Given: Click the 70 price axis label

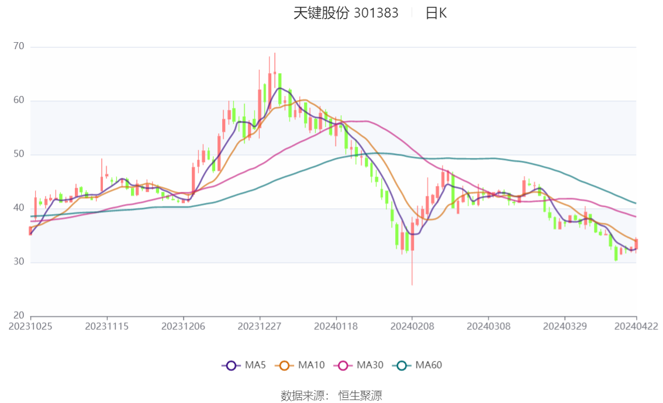Looking at the screenshot, I should 19,47.
